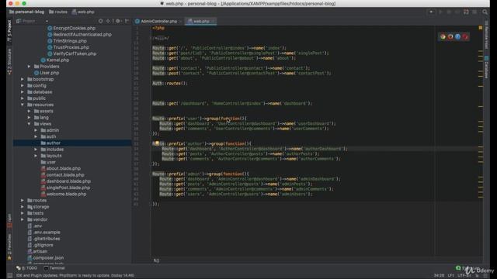Click the Run triangle icon in toolbar
The height and width of the screenshot is (279, 497).
point(440,12)
